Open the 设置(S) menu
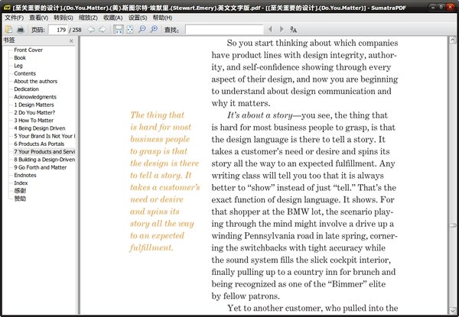This screenshot has height=317, width=459. tap(138, 17)
